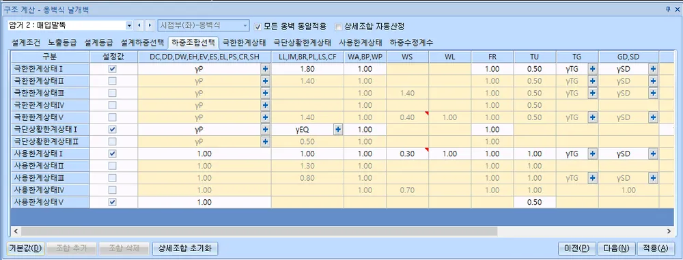
Task: Click plus icon in 극한한계상태 V DC column
Action: pyautogui.click(x=265, y=117)
